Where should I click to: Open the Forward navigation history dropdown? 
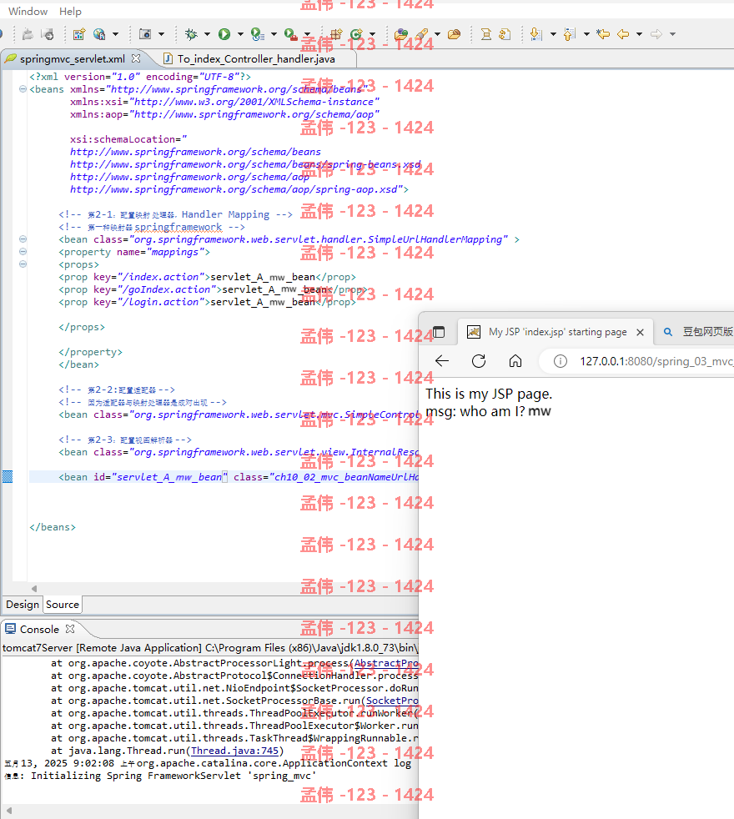pos(673,34)
